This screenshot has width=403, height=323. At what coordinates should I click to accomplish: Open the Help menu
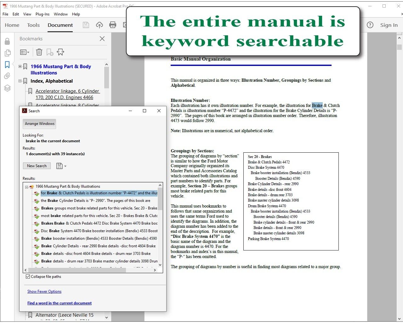pos(76,14)
